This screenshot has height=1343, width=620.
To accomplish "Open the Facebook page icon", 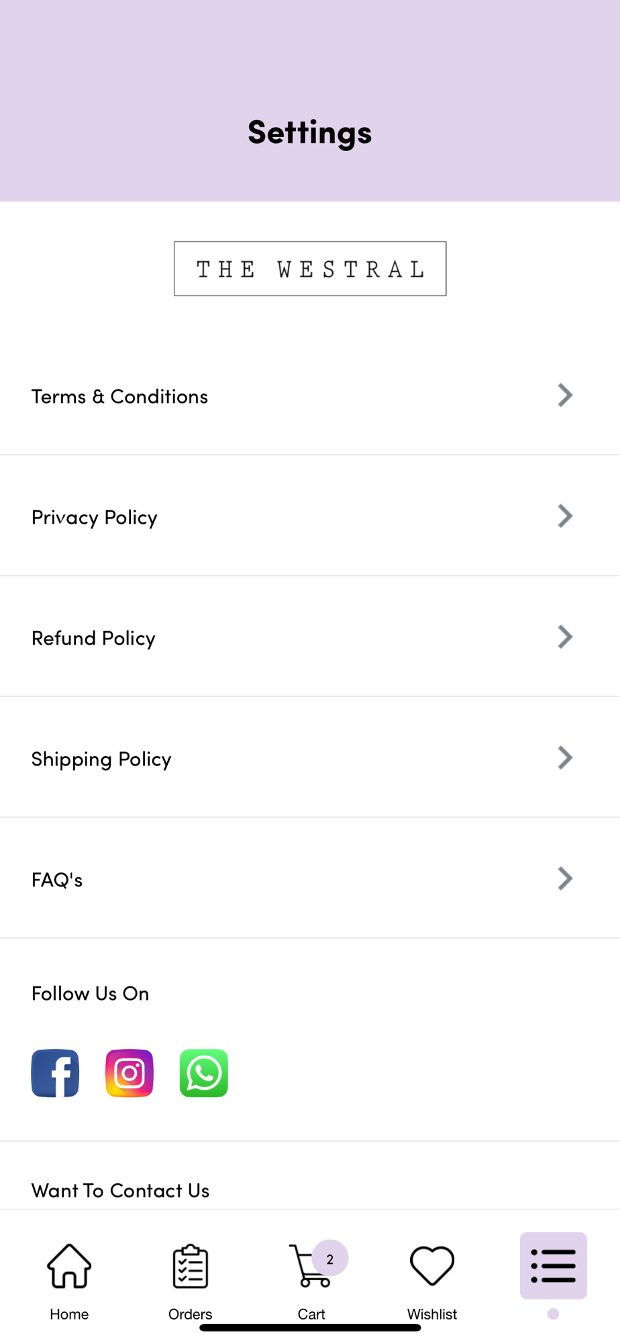I will 55,1073.
